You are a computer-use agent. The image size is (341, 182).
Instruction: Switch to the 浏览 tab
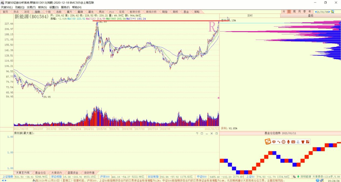pyautogui.click(x=27, y=12)
